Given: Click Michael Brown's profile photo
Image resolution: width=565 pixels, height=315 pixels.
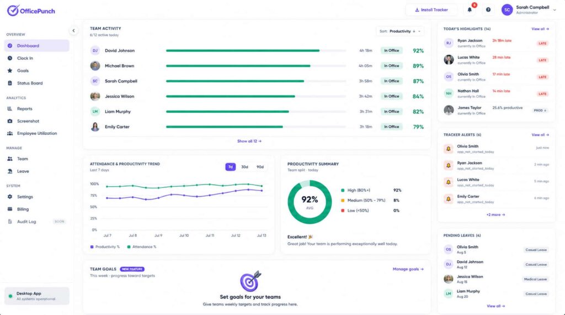Looking at the screenshot, I should coord(95,66).
